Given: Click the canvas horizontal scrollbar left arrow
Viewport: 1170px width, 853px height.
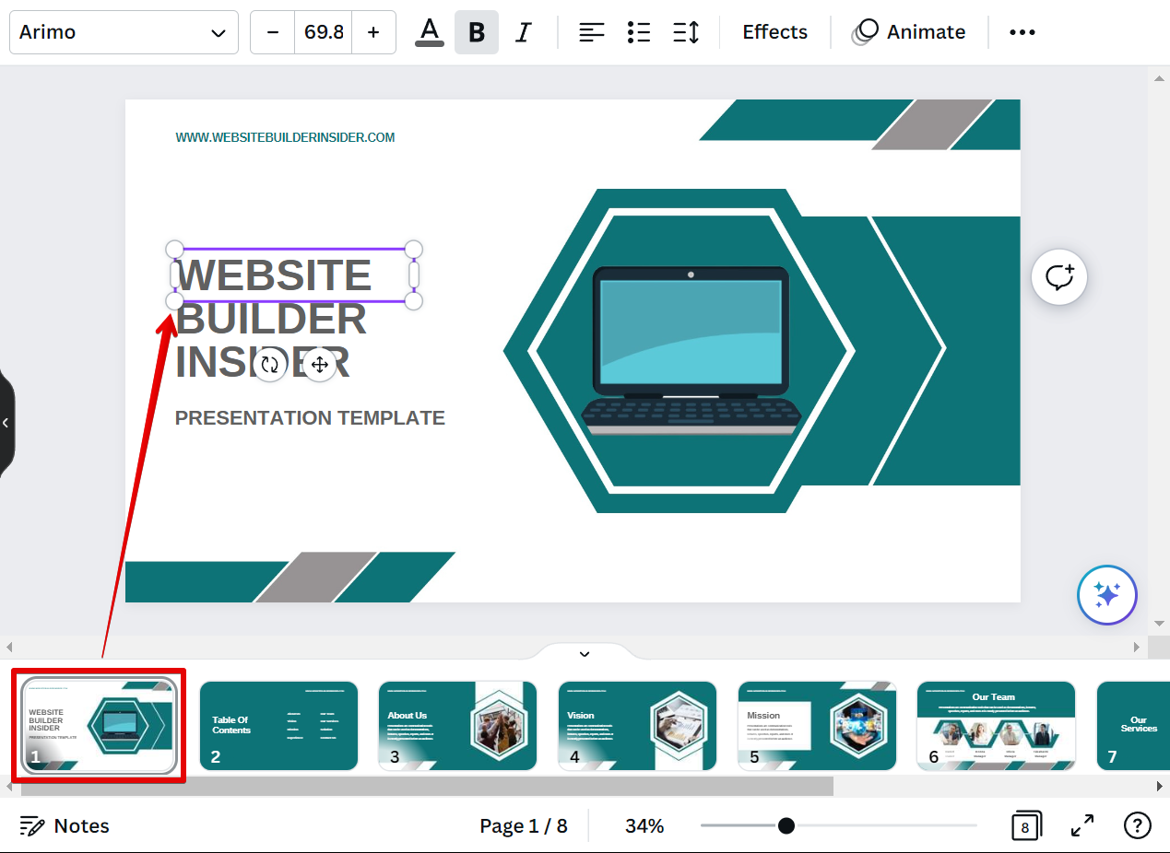Looking at the screenshot, I should point(9,647).
